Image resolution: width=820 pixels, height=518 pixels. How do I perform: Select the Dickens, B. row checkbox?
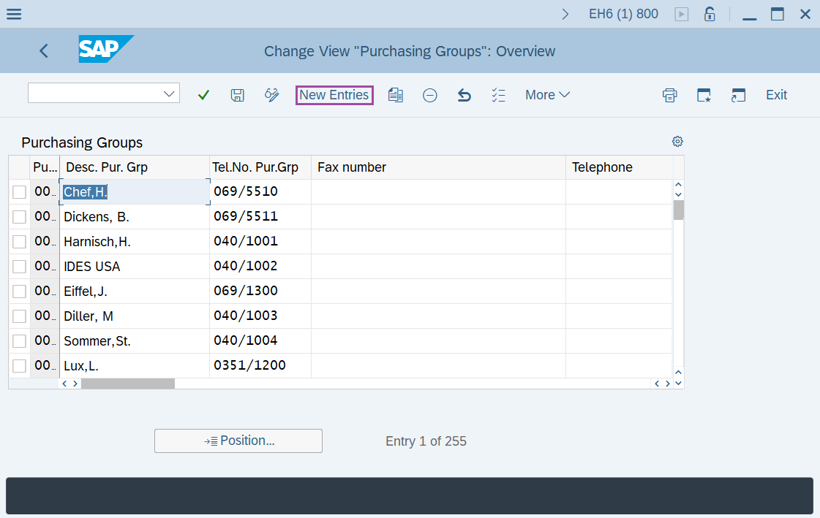click(18, 216)
